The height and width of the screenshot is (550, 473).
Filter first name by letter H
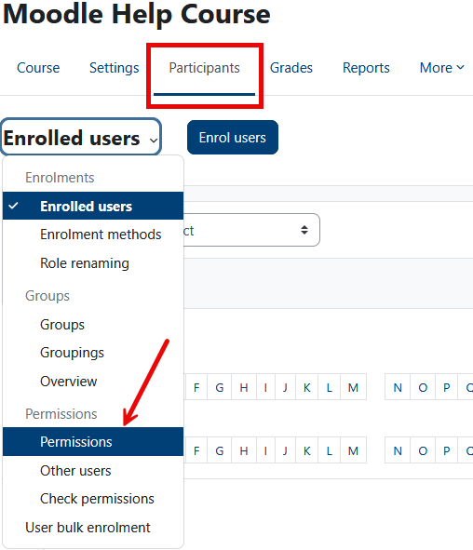point(244,387)
